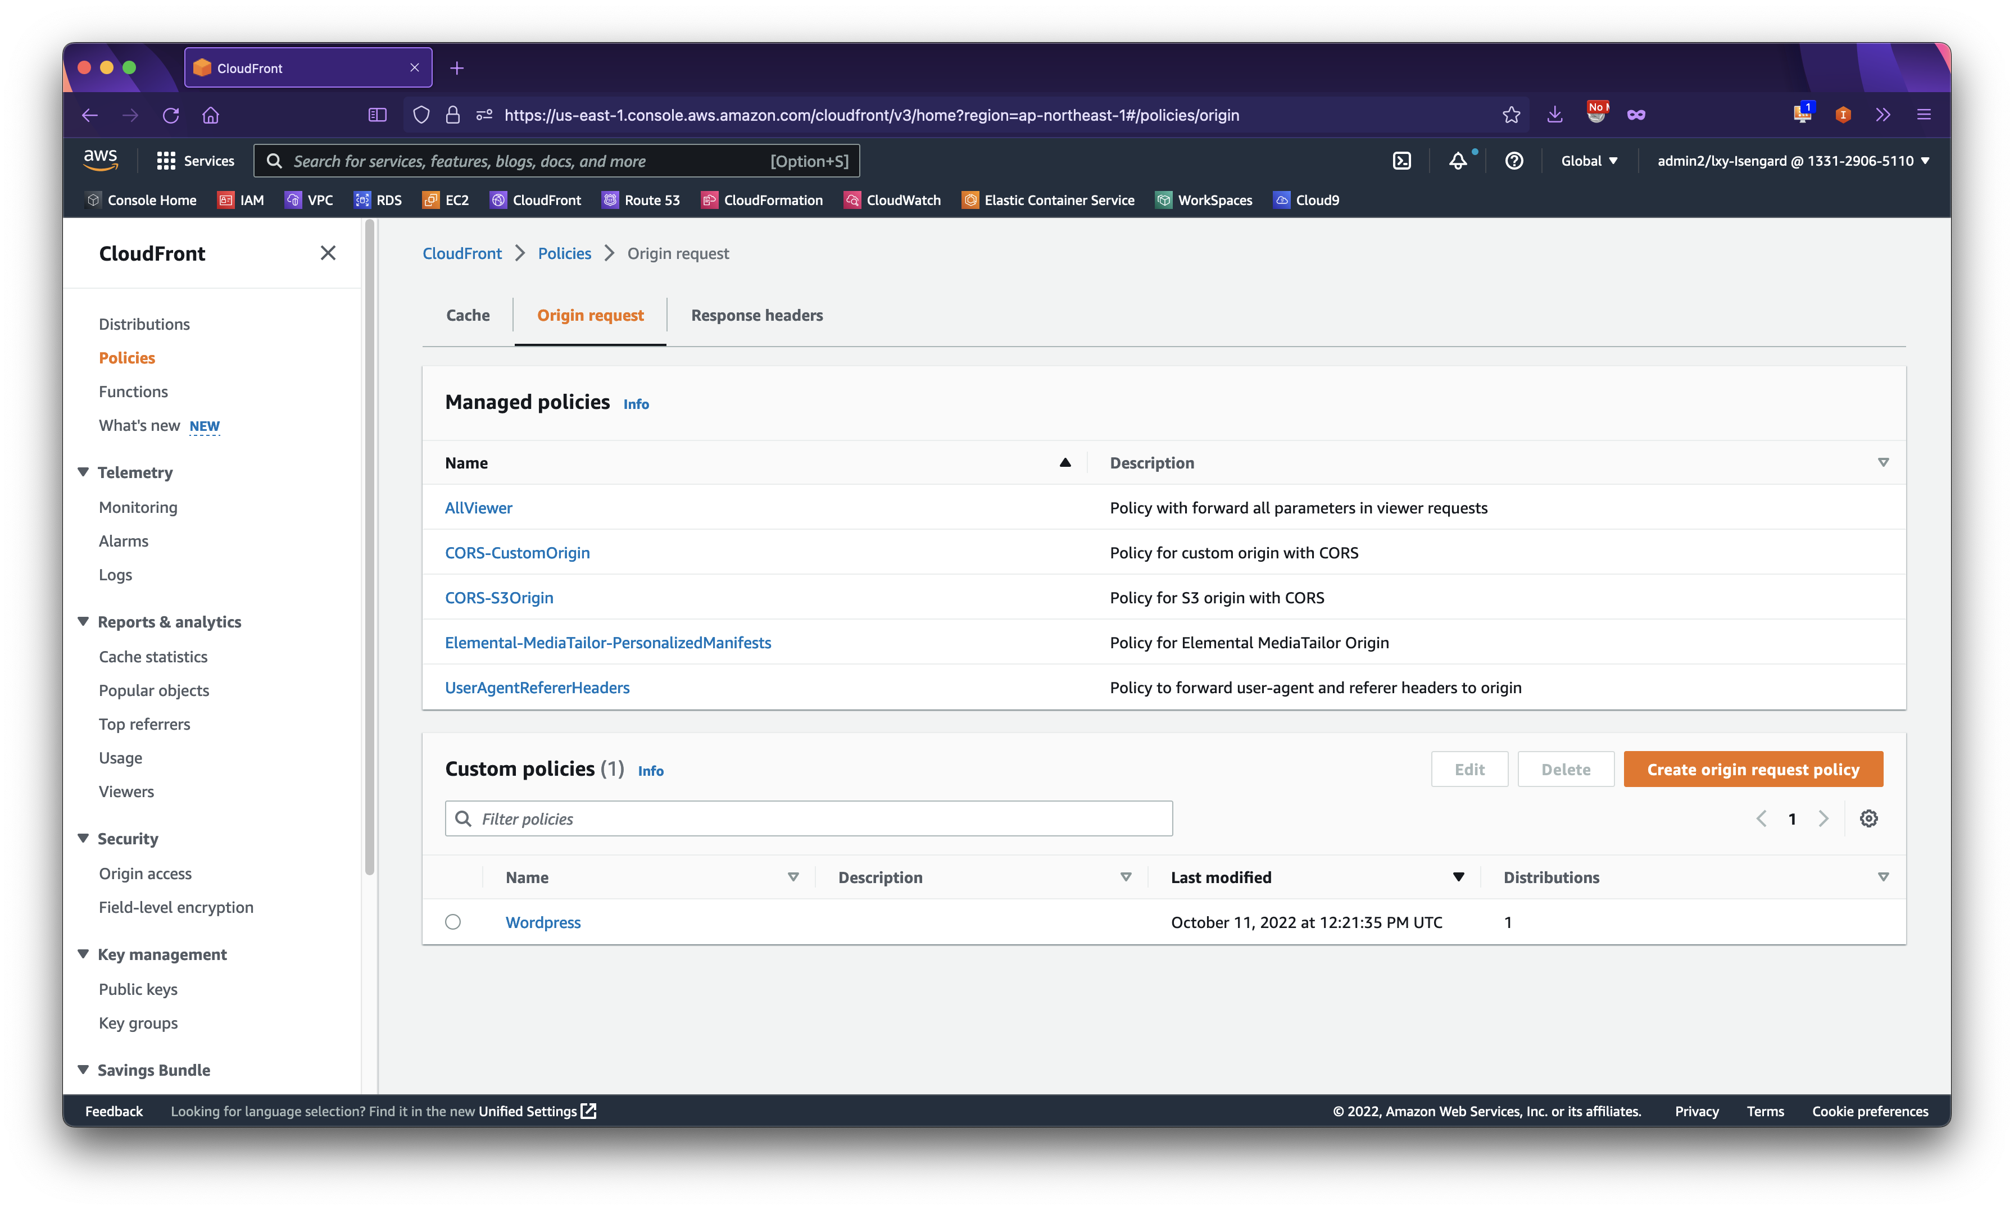
Task: Open the VPC favorites shortcut
Action: tap(308, 200)
